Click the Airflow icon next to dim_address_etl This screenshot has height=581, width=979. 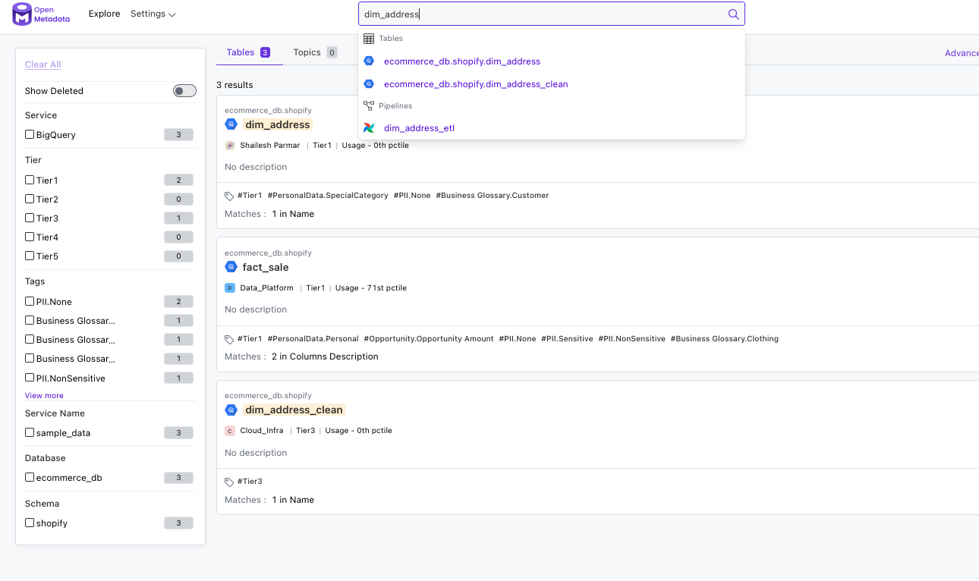pos(369,128)
